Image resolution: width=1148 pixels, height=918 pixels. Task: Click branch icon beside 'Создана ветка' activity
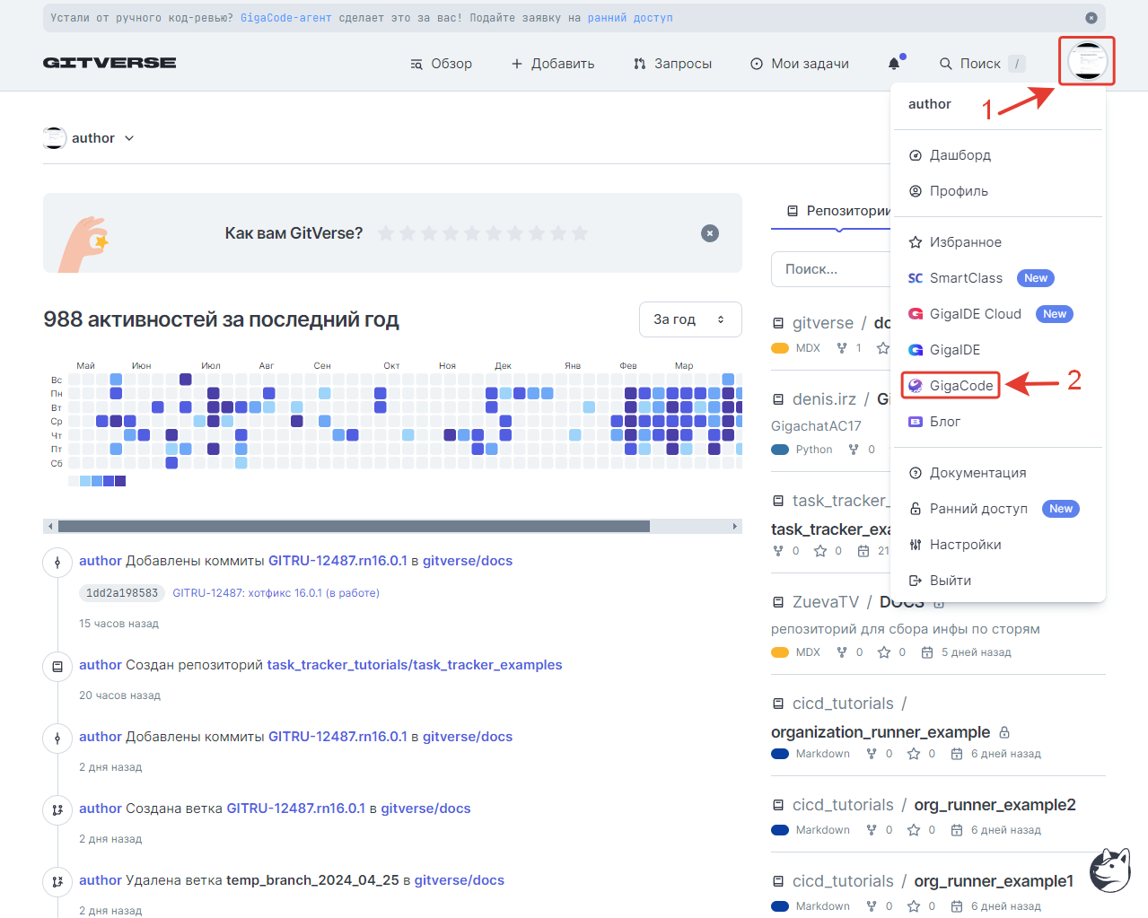(57, 810)
